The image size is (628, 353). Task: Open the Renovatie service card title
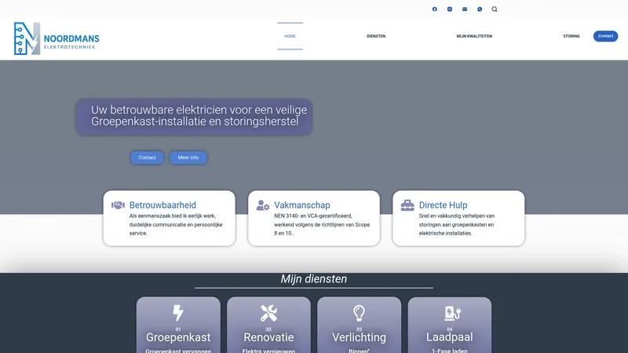[x=268, y=337]
